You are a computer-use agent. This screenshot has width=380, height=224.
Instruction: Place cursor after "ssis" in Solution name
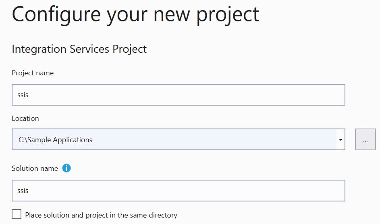(29, 191)
